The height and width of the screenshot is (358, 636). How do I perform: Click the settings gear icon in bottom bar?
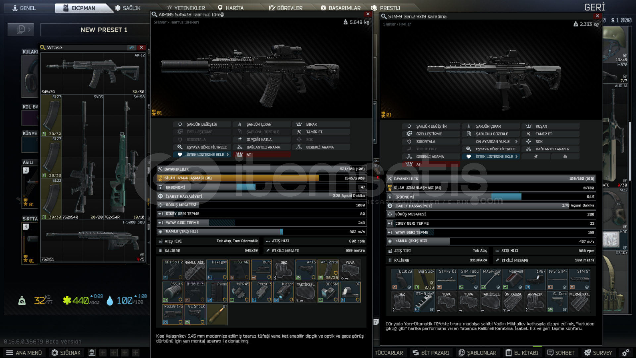point(625,353)
